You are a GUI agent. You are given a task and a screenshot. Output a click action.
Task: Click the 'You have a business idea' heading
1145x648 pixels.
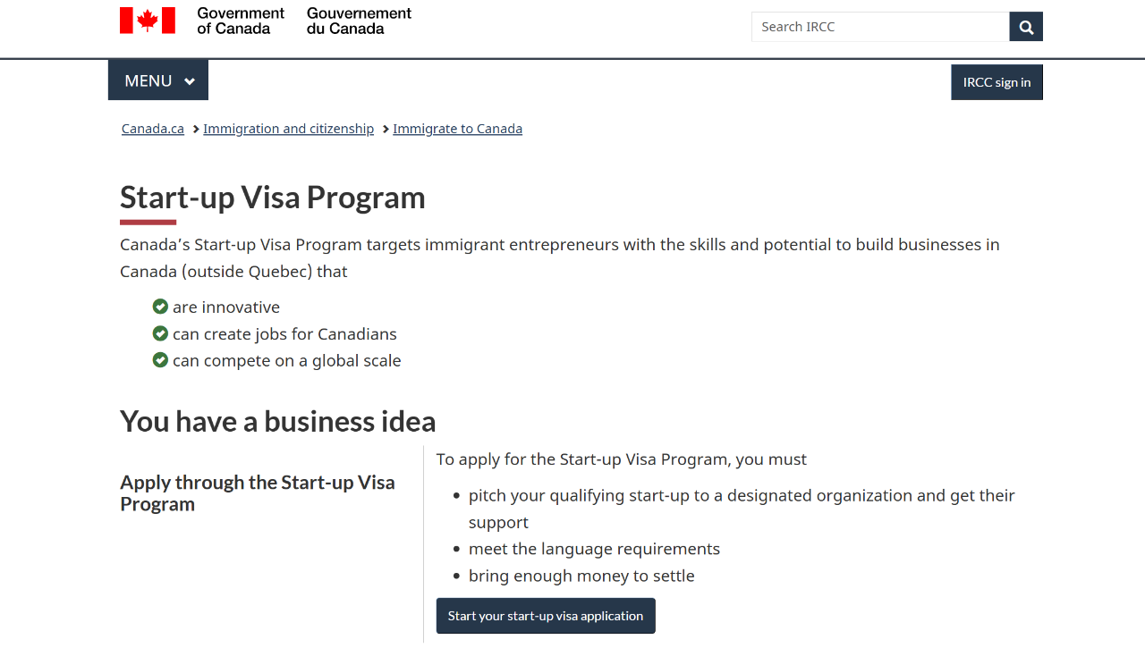[x=278, y=421]
